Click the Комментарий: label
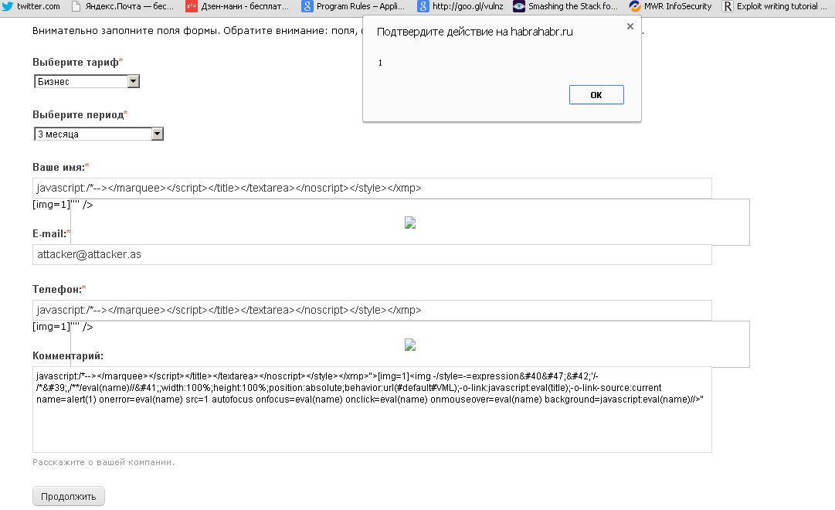The height and width of the screenshot is (510, 835). (68, 355)
